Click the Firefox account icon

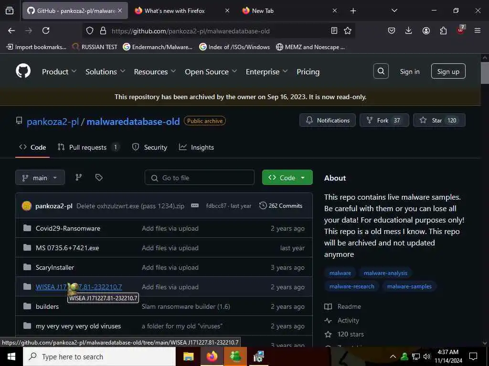click(426, 30)
